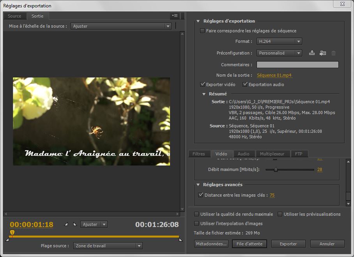
Task: Click output name link Séquence 01.mp4
Action: (274, 75)
